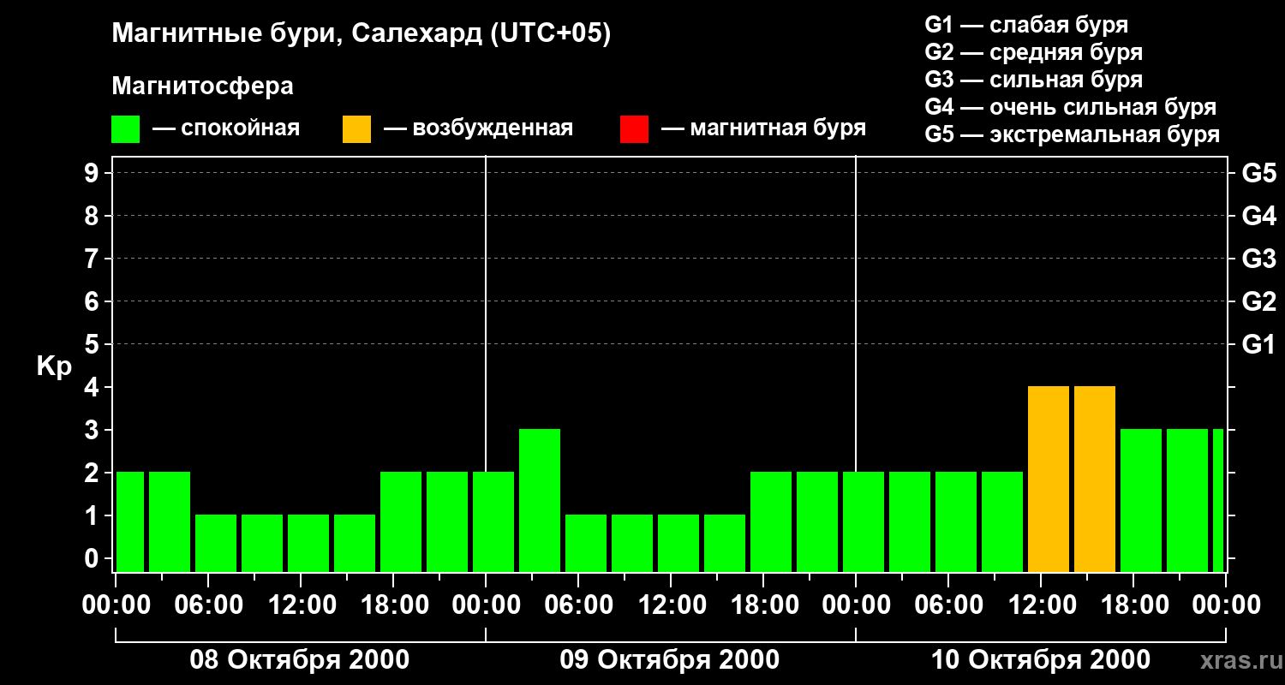Click orange Kp 4 bar starting 15:00, 10 October

(x=1095, y=479)
